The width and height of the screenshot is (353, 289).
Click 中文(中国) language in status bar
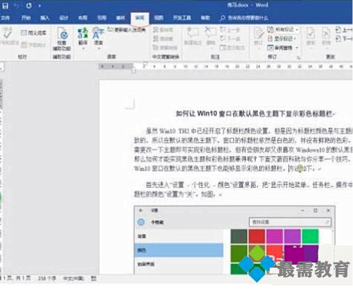tap(74, 279)
